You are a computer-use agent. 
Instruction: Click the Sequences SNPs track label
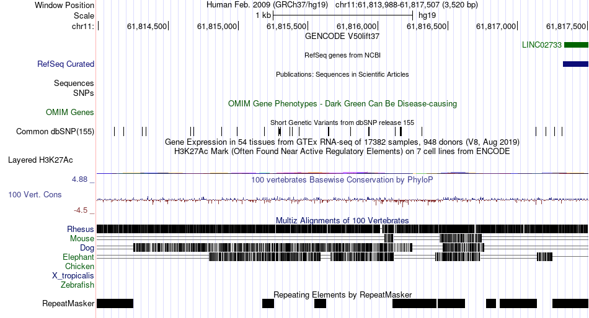click(x=74, y=88)
